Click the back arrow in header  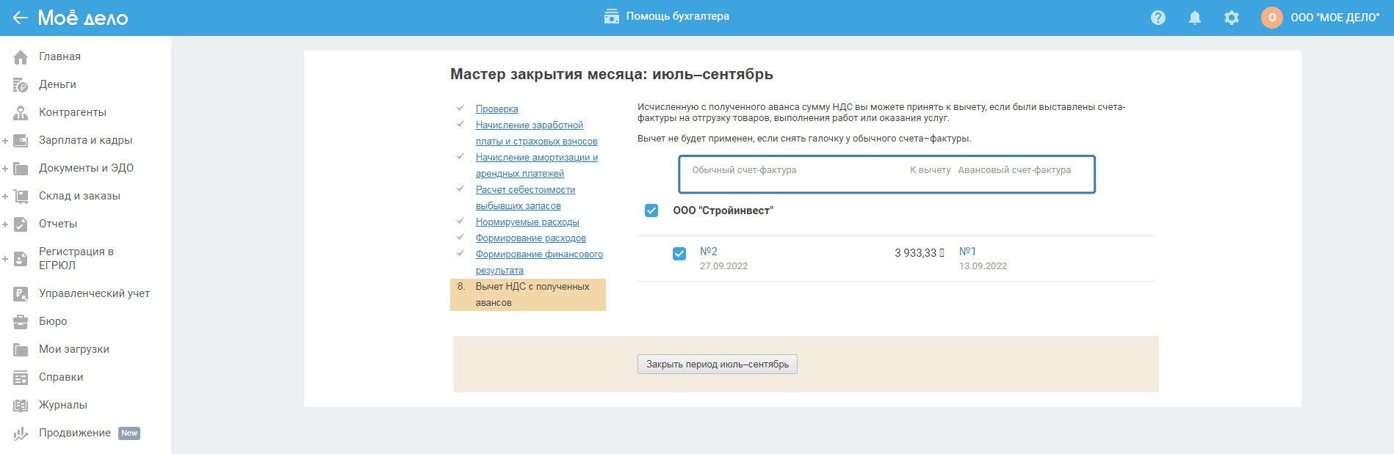click(x=20, y=18)
